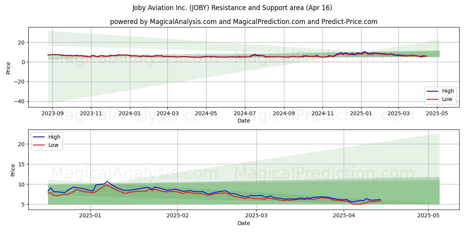Click the 2025-03 tick label in top chart

tap(399, 114)
